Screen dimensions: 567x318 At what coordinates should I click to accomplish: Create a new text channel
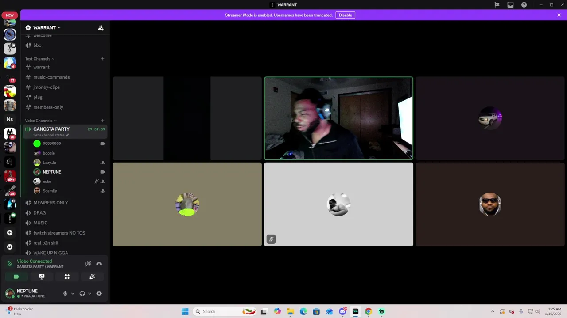(x=102, y=59)
